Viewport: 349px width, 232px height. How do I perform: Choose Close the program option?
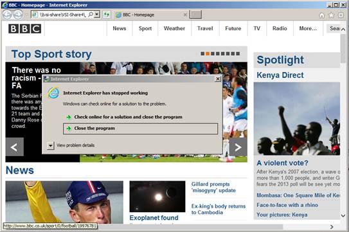pos(141,129)
